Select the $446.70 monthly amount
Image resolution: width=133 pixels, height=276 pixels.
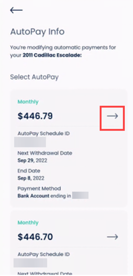coord(35,237)
